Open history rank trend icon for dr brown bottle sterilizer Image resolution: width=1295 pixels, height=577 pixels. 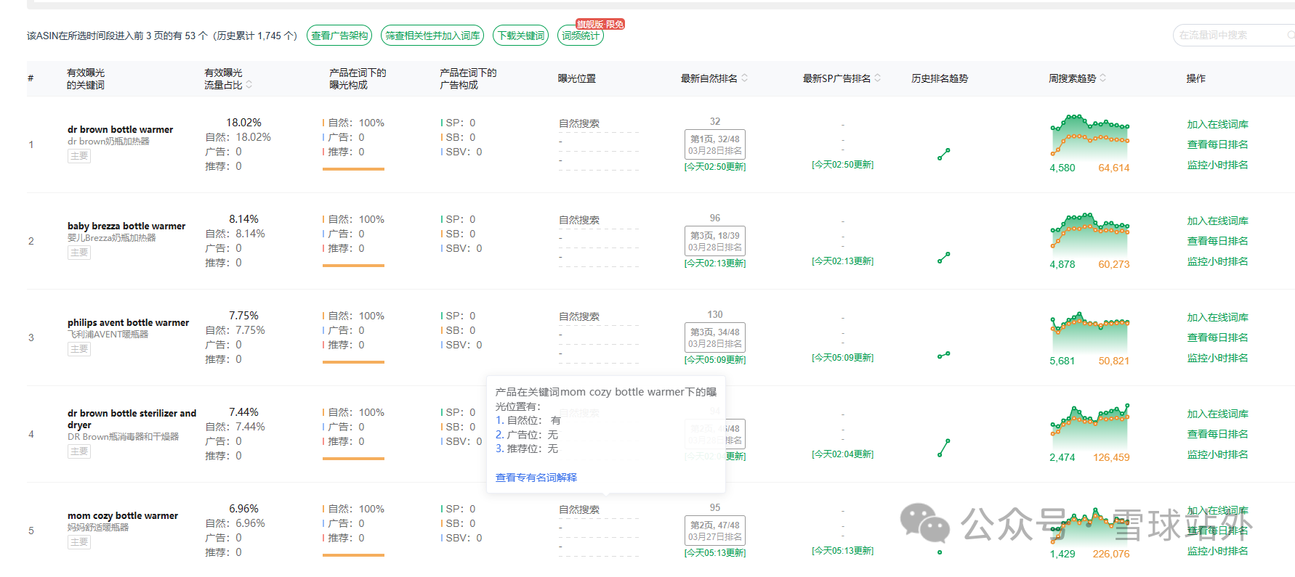coord(943,448)
